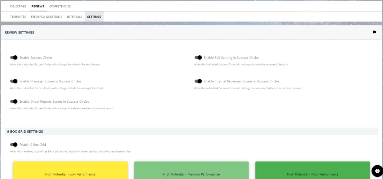The width and height of the screenshot is (383, 179).
Task: Select the Settings sub-tab
Action: pyautogui.click(x=94, y=17)
